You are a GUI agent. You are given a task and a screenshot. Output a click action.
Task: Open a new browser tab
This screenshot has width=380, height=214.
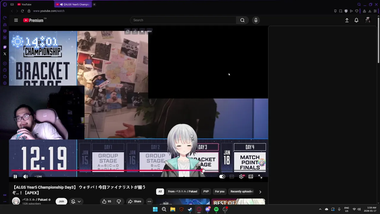94,4
